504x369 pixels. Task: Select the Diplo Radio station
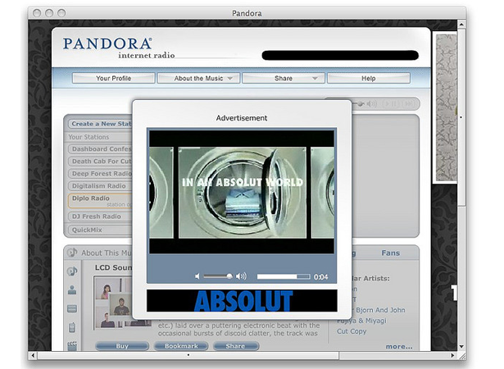(x=101, y=201)
